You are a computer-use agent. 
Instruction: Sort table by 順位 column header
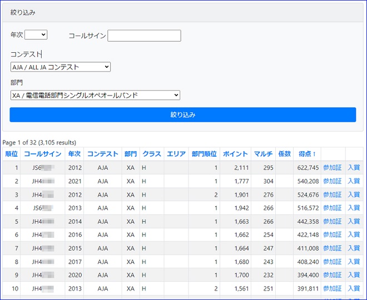click(11, 154)
